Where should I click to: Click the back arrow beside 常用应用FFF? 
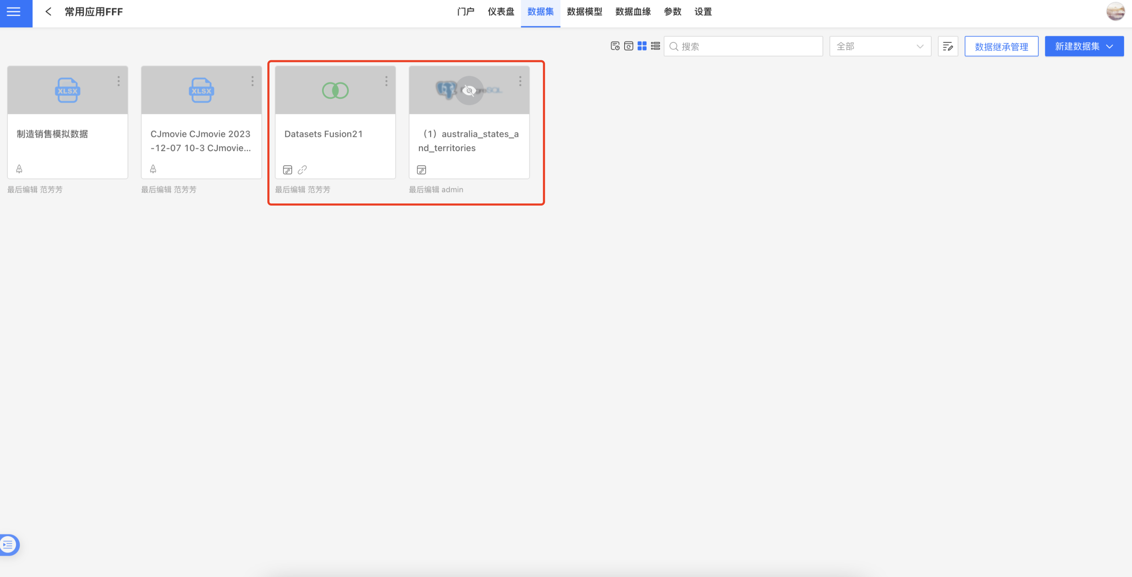point(48,12)
